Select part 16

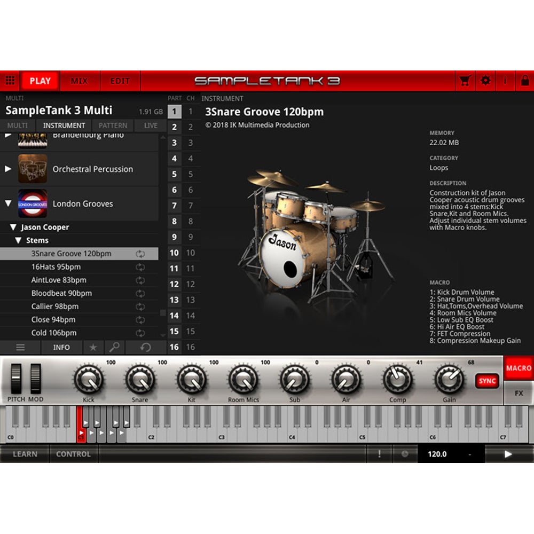pyautogui.click(x=175, y=347)
